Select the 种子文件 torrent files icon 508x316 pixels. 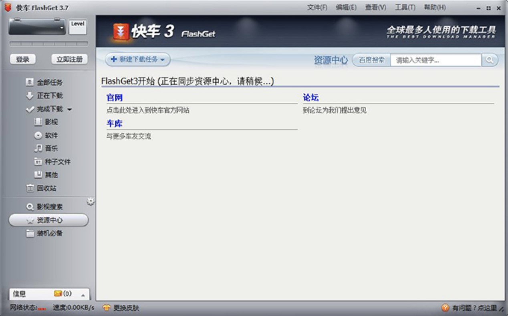coord(38,162)
